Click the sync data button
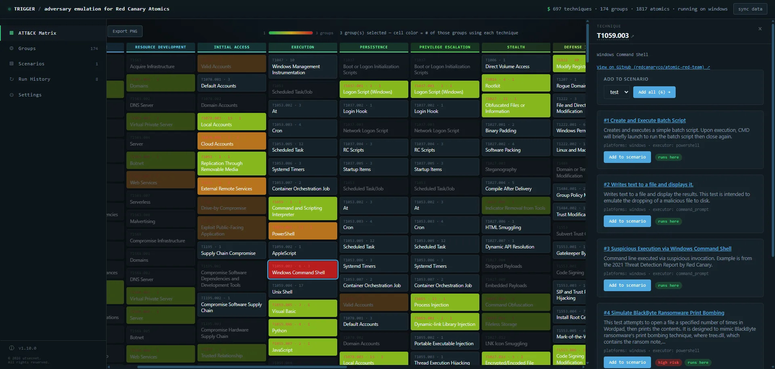The height and width of the screenshot is (369, 775). 750,9
